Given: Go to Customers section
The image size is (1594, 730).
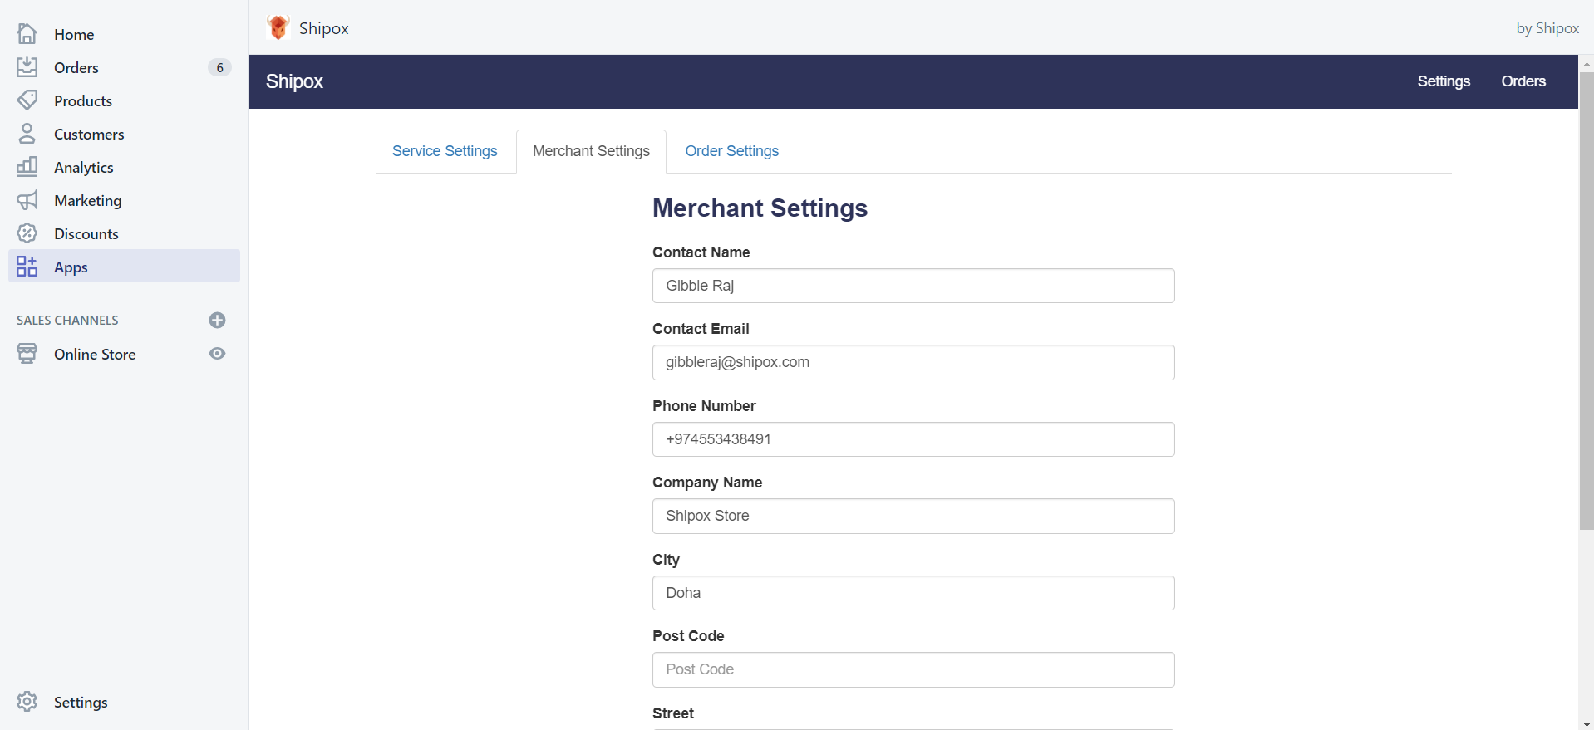Looking at the screenshot, I should click(x=89, y=134).
